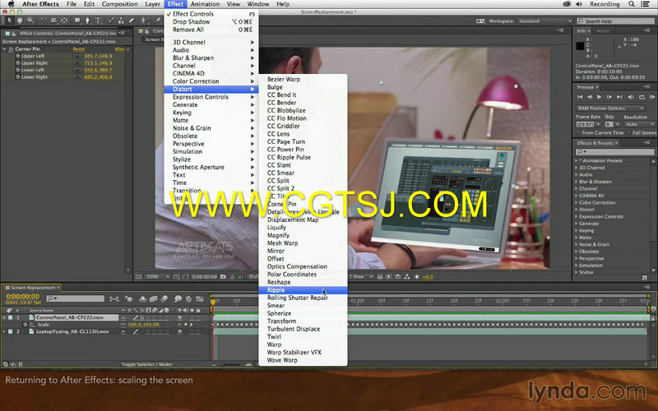
Task: Open the Resolution Auto dropdown
Action: click(x=639, y=125)
